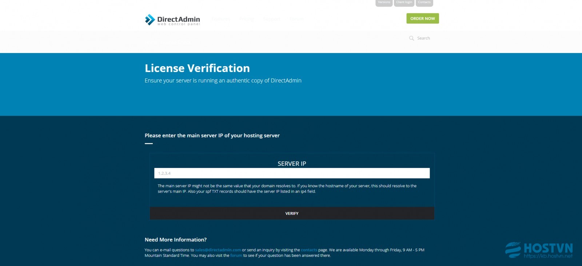This screenshot has width=582, height=266.
Task: Click 'Please enter the main server IP' text
Action: [x=212, y=136]
